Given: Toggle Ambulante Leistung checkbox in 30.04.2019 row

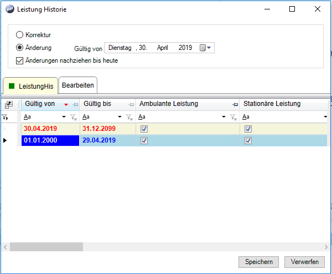Looking at the screenshot, I should 144,129.
